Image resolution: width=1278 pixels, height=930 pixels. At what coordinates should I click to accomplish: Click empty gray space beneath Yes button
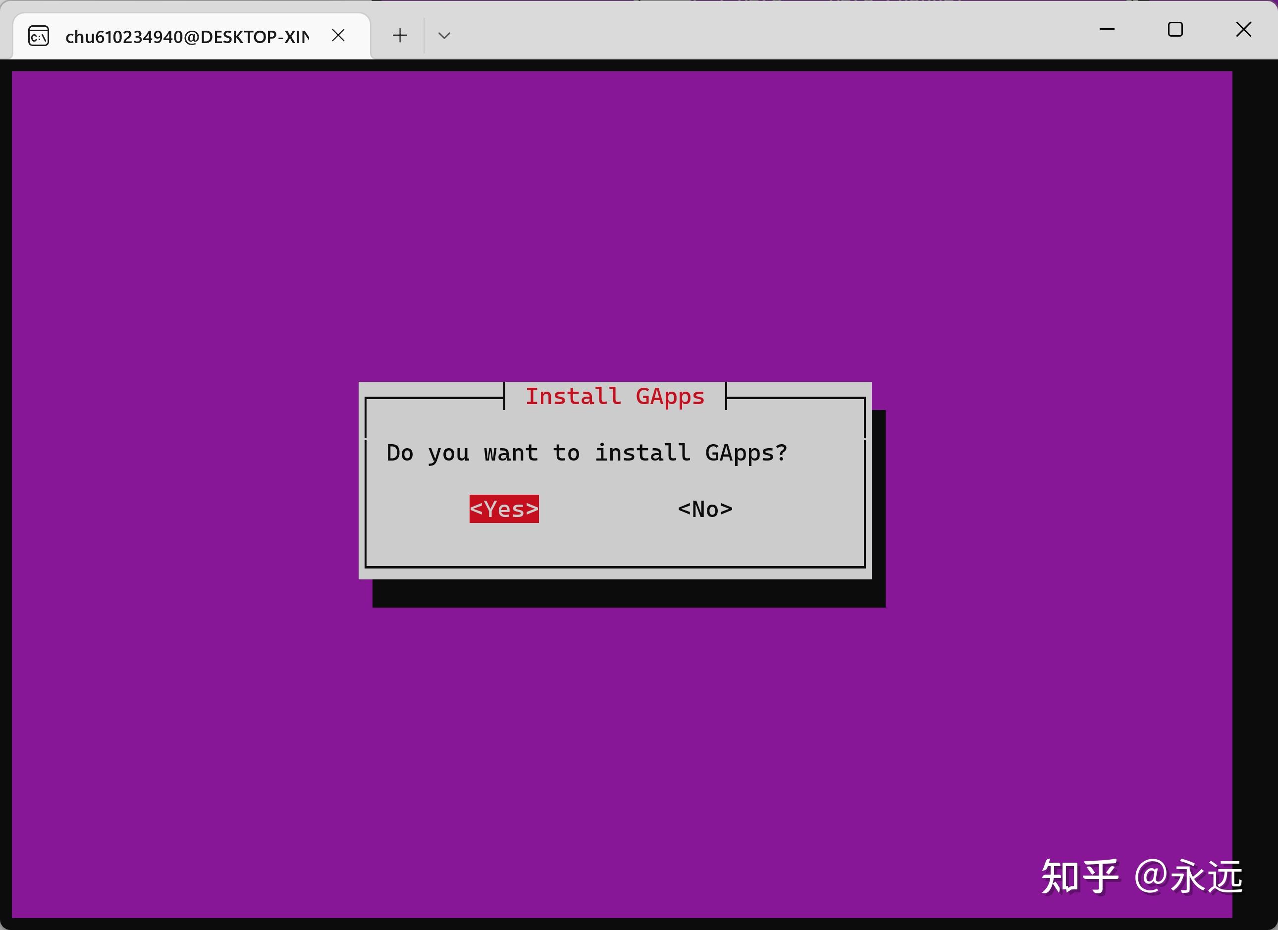[x=504, y=544]
